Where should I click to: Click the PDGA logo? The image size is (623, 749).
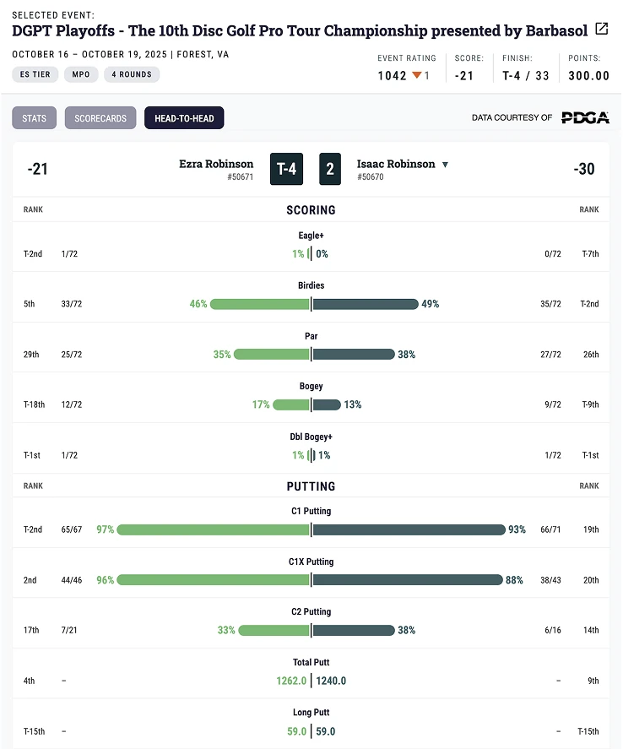click(x=586, y=118)
